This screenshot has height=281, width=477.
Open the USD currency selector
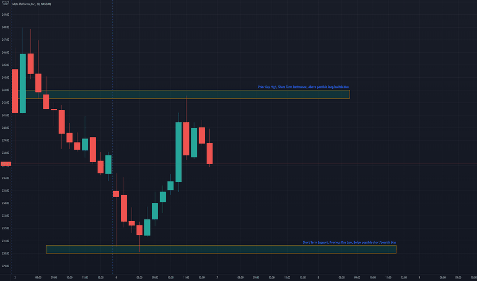[6, 4]
